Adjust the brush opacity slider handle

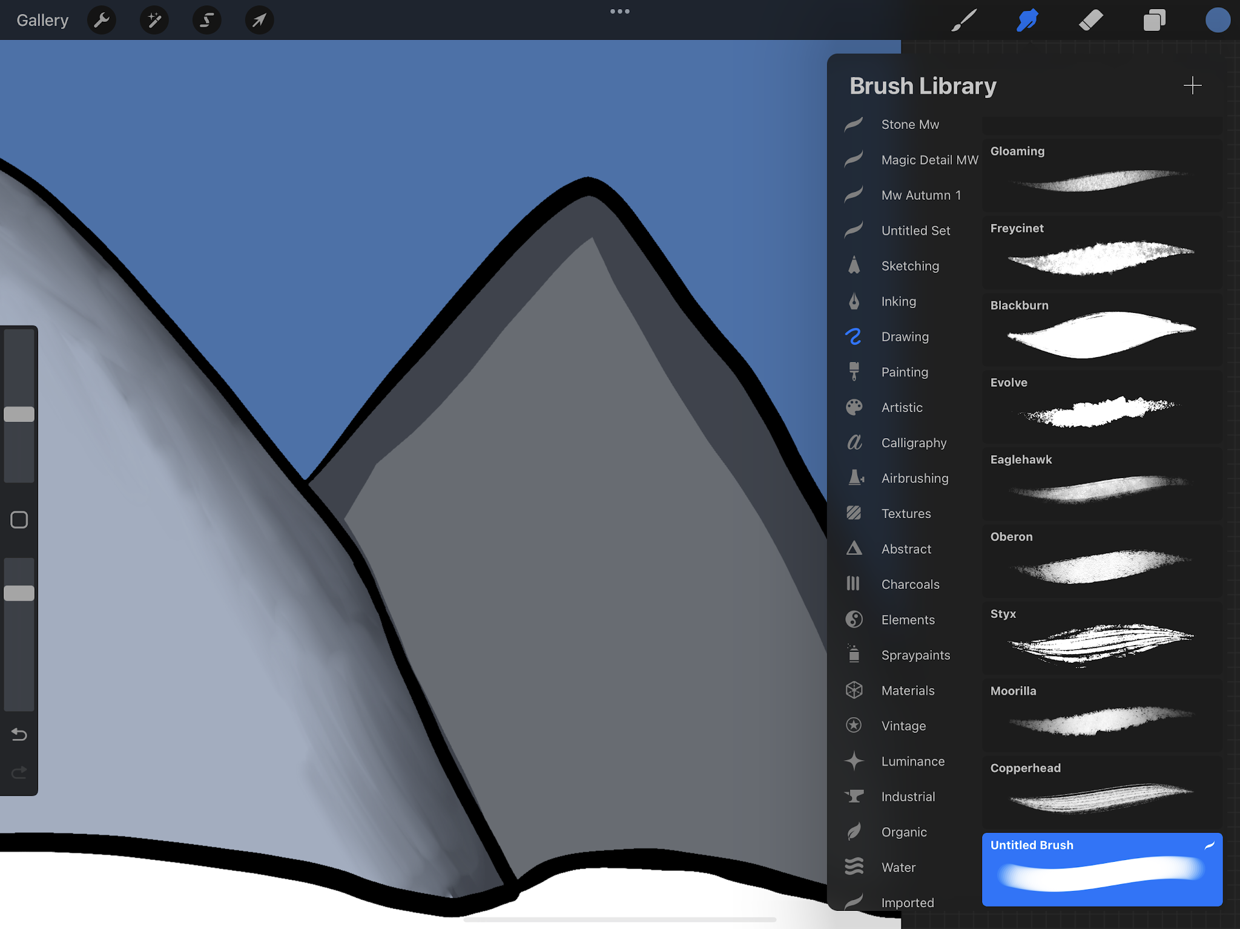point(19,593)
